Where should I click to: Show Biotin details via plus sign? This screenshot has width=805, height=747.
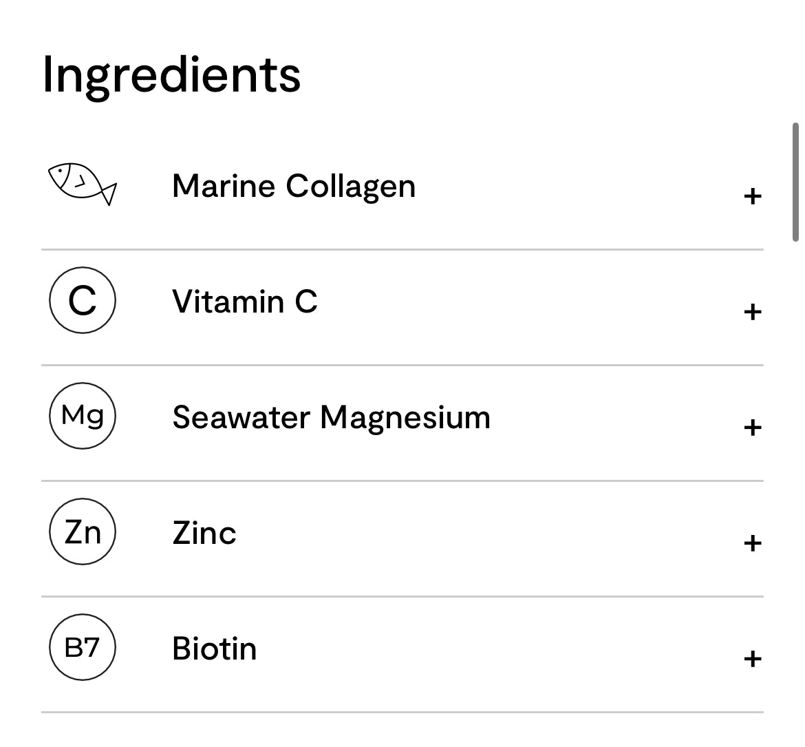coord(752,660)
